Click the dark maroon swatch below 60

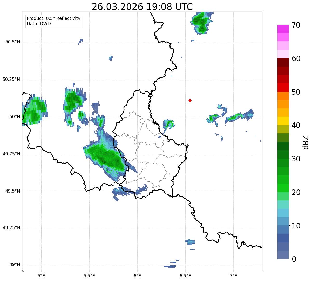coord(283,62)
